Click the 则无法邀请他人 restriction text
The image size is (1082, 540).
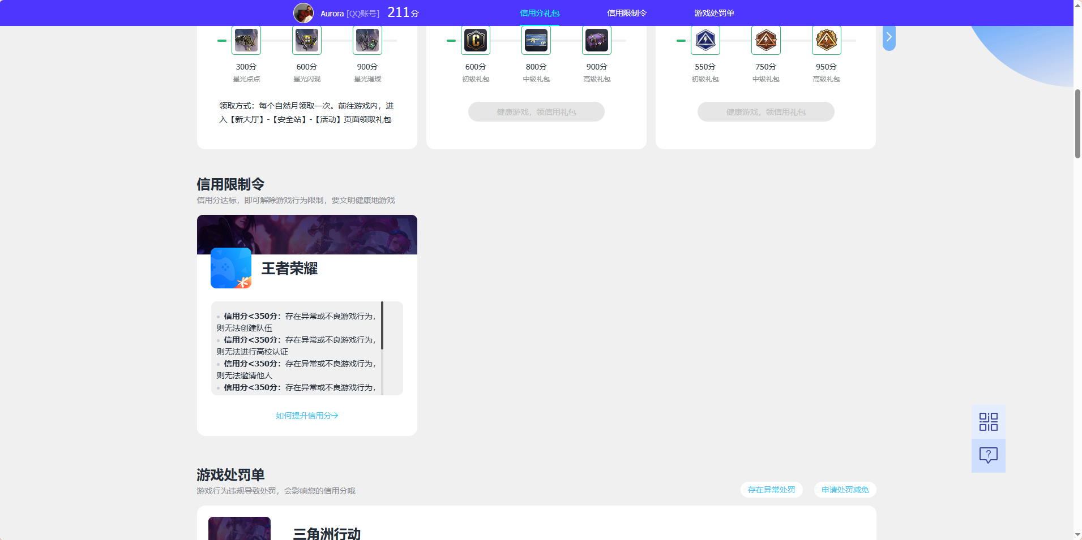[244, 375]
